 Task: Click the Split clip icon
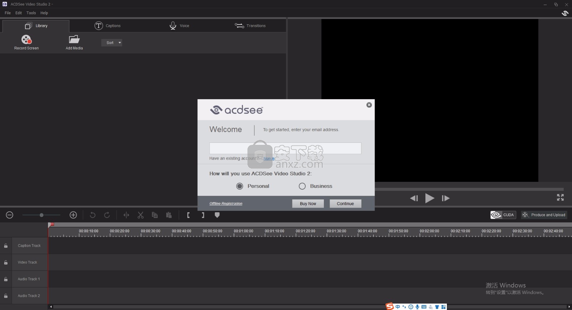[126, 215]
